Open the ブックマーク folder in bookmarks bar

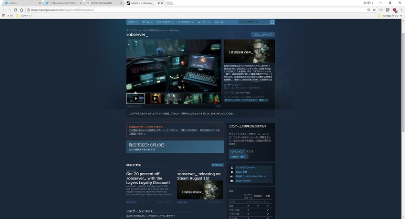point(23,16)
